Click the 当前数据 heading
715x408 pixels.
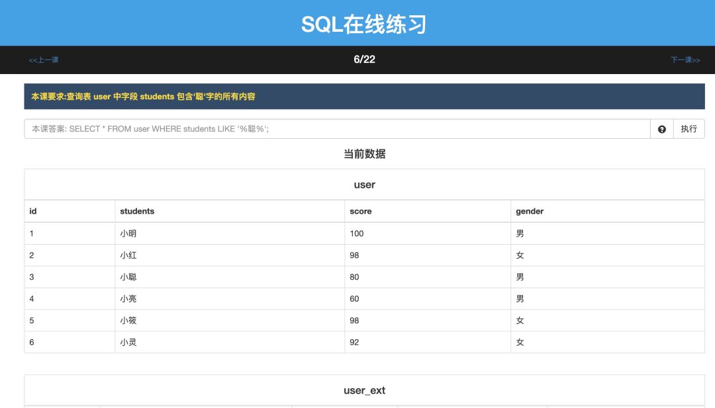(x=364, y=154)
